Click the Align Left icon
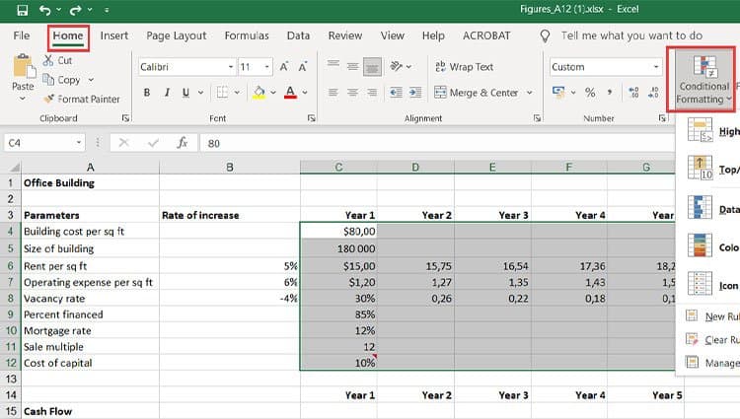740x419 pixels. (x=333, y=93)
